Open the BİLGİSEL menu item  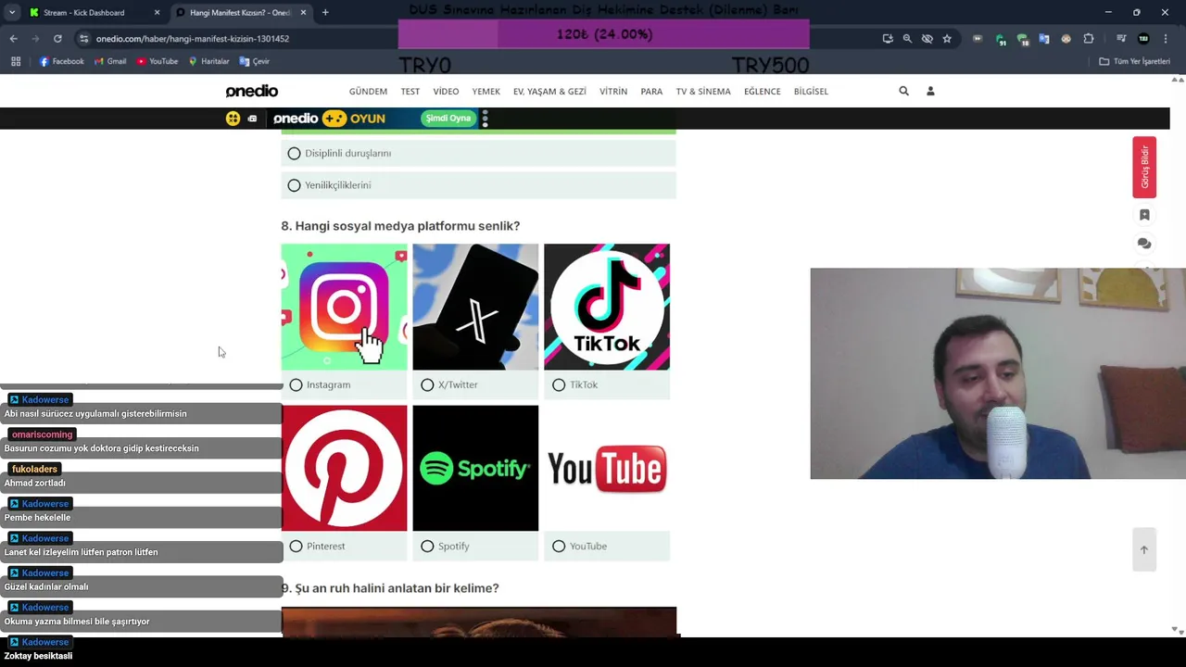811,92
